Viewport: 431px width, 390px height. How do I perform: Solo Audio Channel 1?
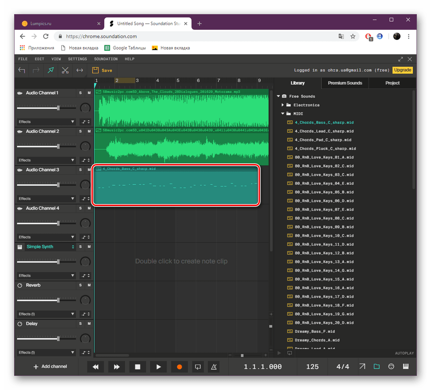80,93
